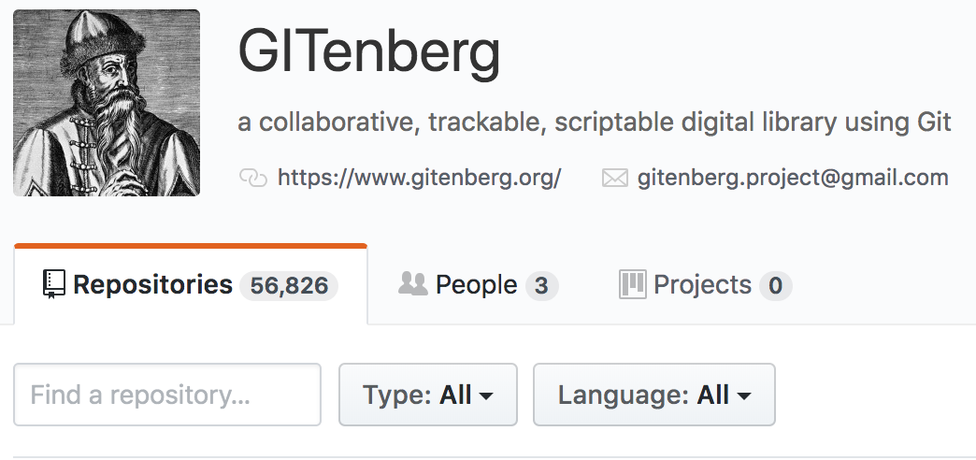The width and height of the screenshot is (976, 460).
Task: Click the GITenberg organization name heading
Action: coord(369,52)
